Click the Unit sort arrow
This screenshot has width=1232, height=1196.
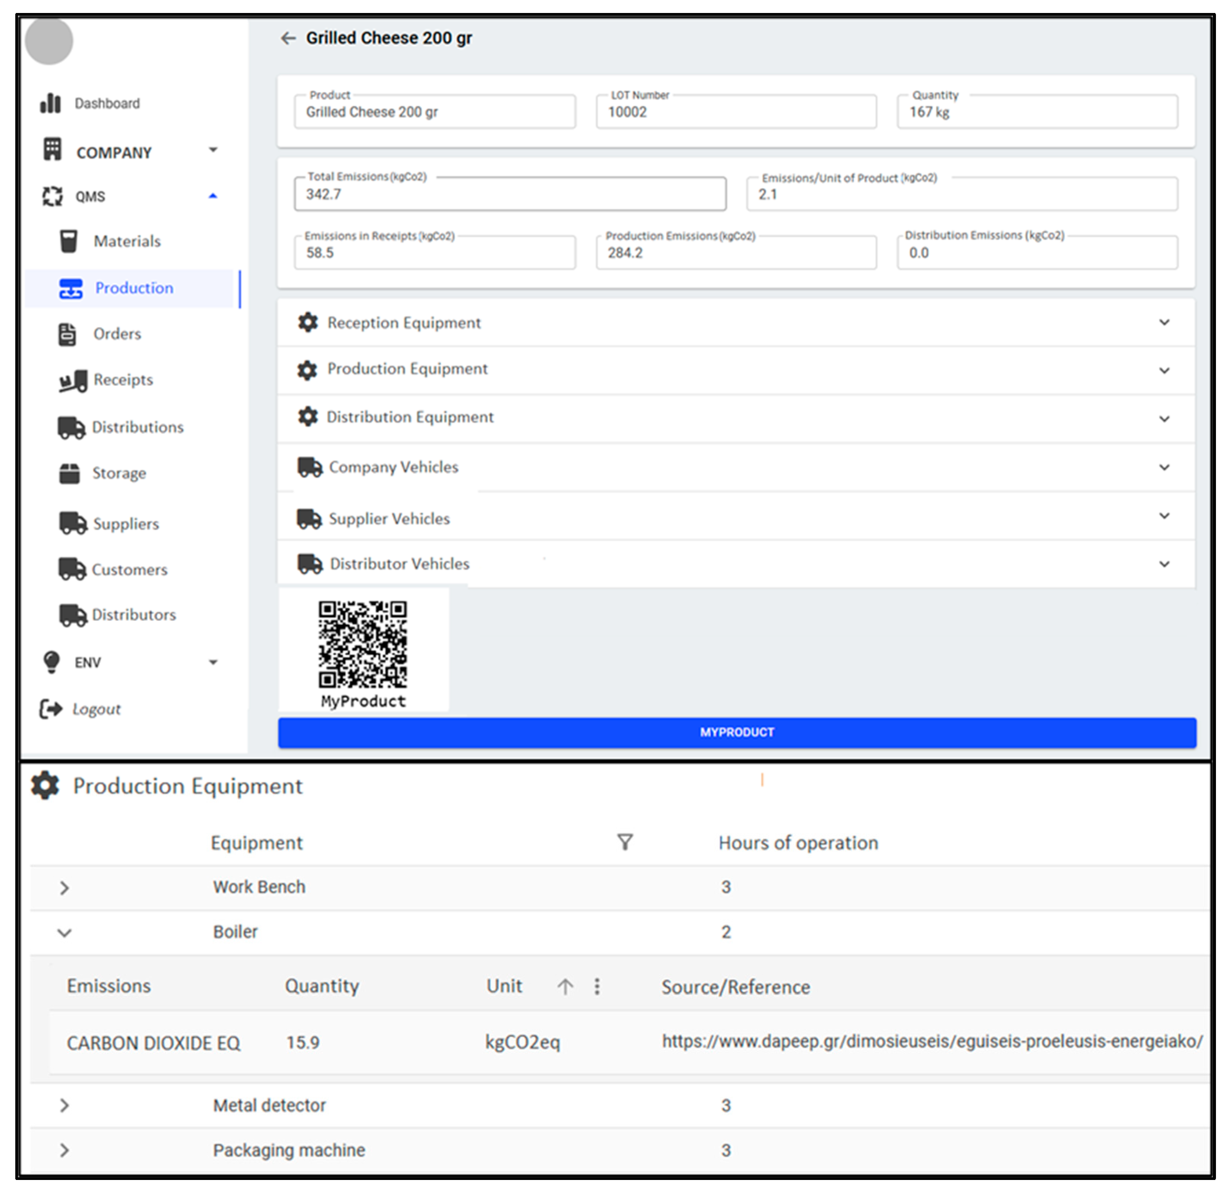(565, 986)
